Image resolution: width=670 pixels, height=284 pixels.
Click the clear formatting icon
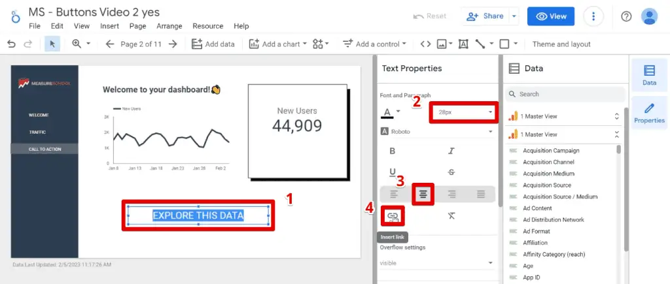coord(451,215)
